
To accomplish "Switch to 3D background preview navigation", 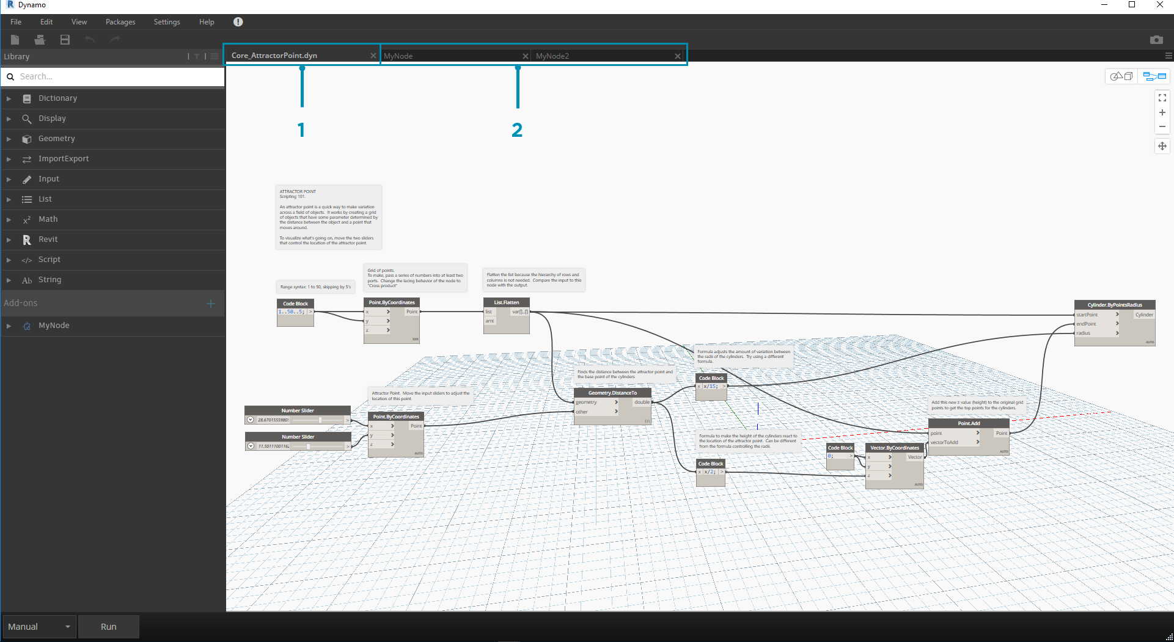I will pyautogui.click(x=1121, y=76).
